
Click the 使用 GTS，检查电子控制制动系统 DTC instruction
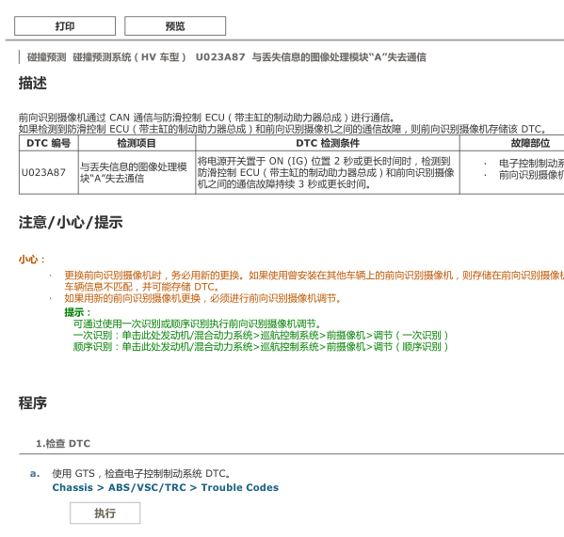point(141,473)
